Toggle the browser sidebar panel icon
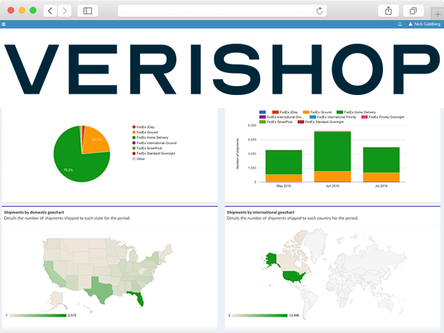Viewport: 444px width, 333px height. pyautogui.click(x=87, y=10)
